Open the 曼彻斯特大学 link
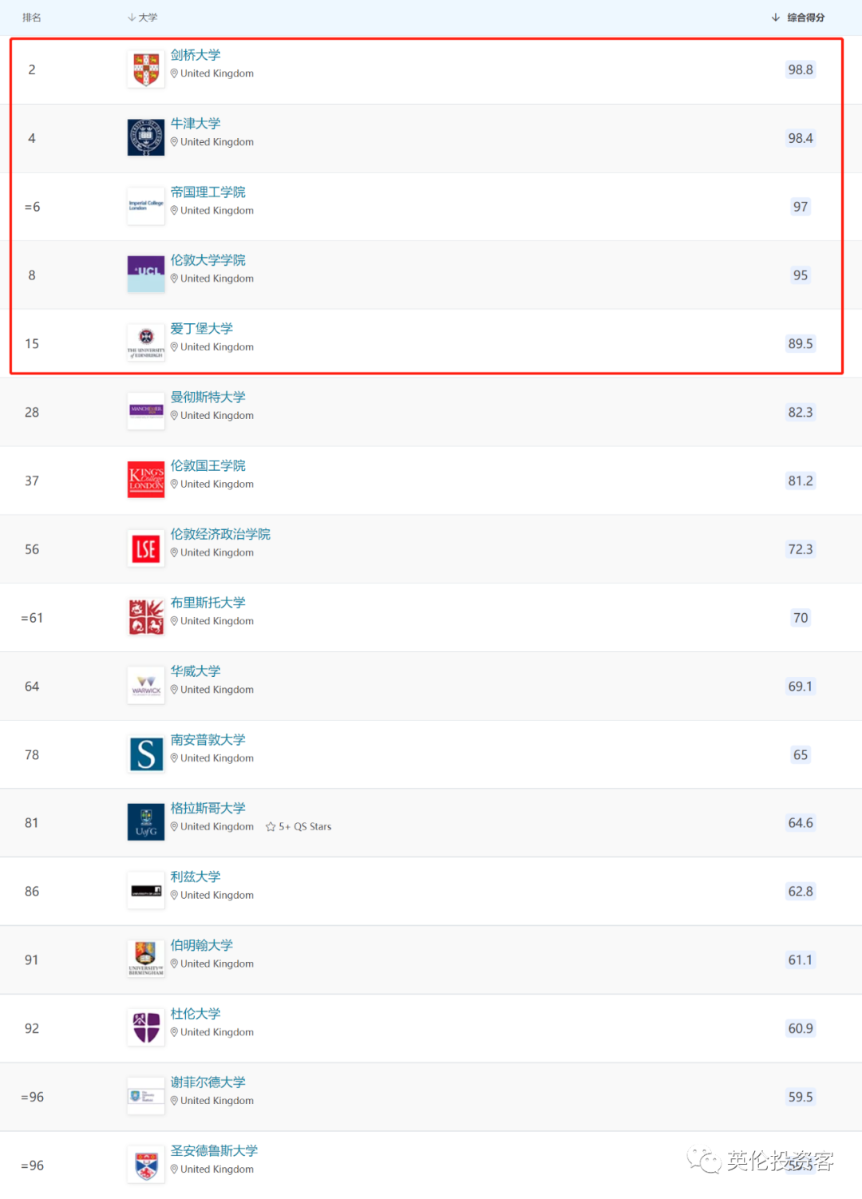Screen dimensions: 862x1199 (208, 398)
